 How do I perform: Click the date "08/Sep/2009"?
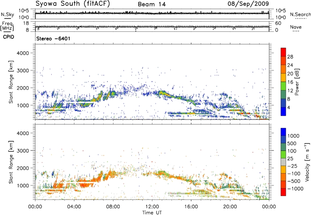pyautogui.click(x=248, y=3)
